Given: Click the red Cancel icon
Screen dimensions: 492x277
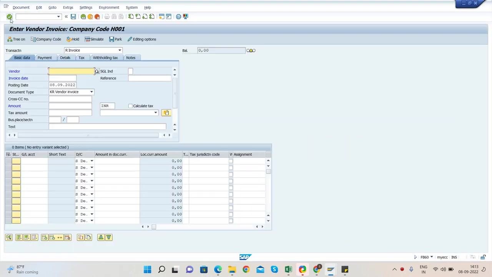Looking at the screenshot, I should click(97, 17).
